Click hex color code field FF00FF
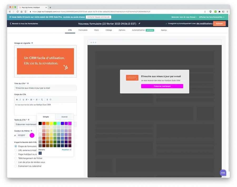Screen dimensions: 237x187 pyautogui.click(x=23, y=135)
